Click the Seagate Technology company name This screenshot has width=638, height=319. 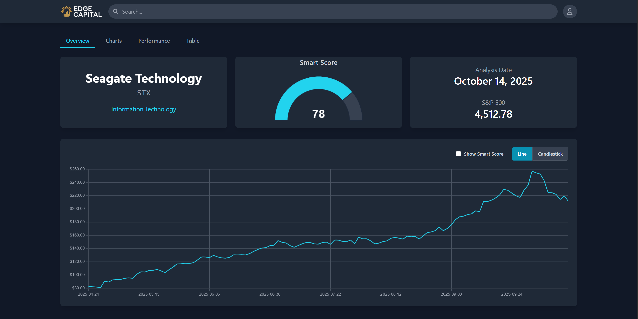point(144,79)
